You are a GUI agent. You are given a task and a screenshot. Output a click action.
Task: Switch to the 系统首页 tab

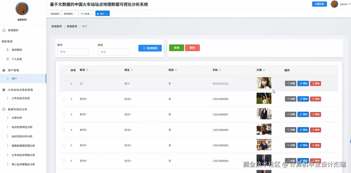click(55, 14)
